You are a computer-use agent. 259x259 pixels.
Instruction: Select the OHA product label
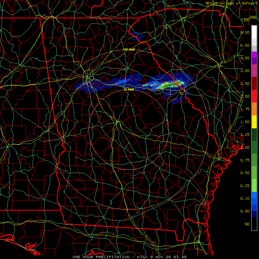click(253, 17)
